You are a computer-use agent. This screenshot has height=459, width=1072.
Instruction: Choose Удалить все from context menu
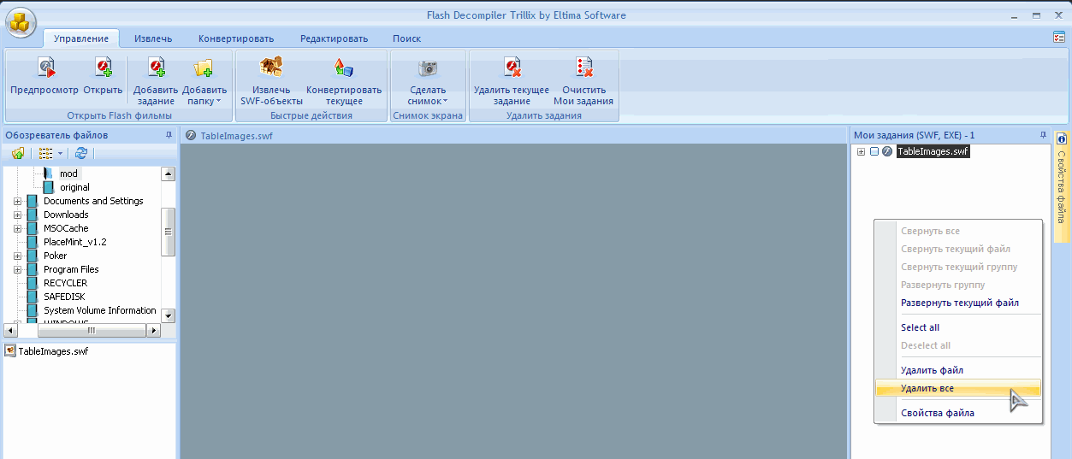927,388
